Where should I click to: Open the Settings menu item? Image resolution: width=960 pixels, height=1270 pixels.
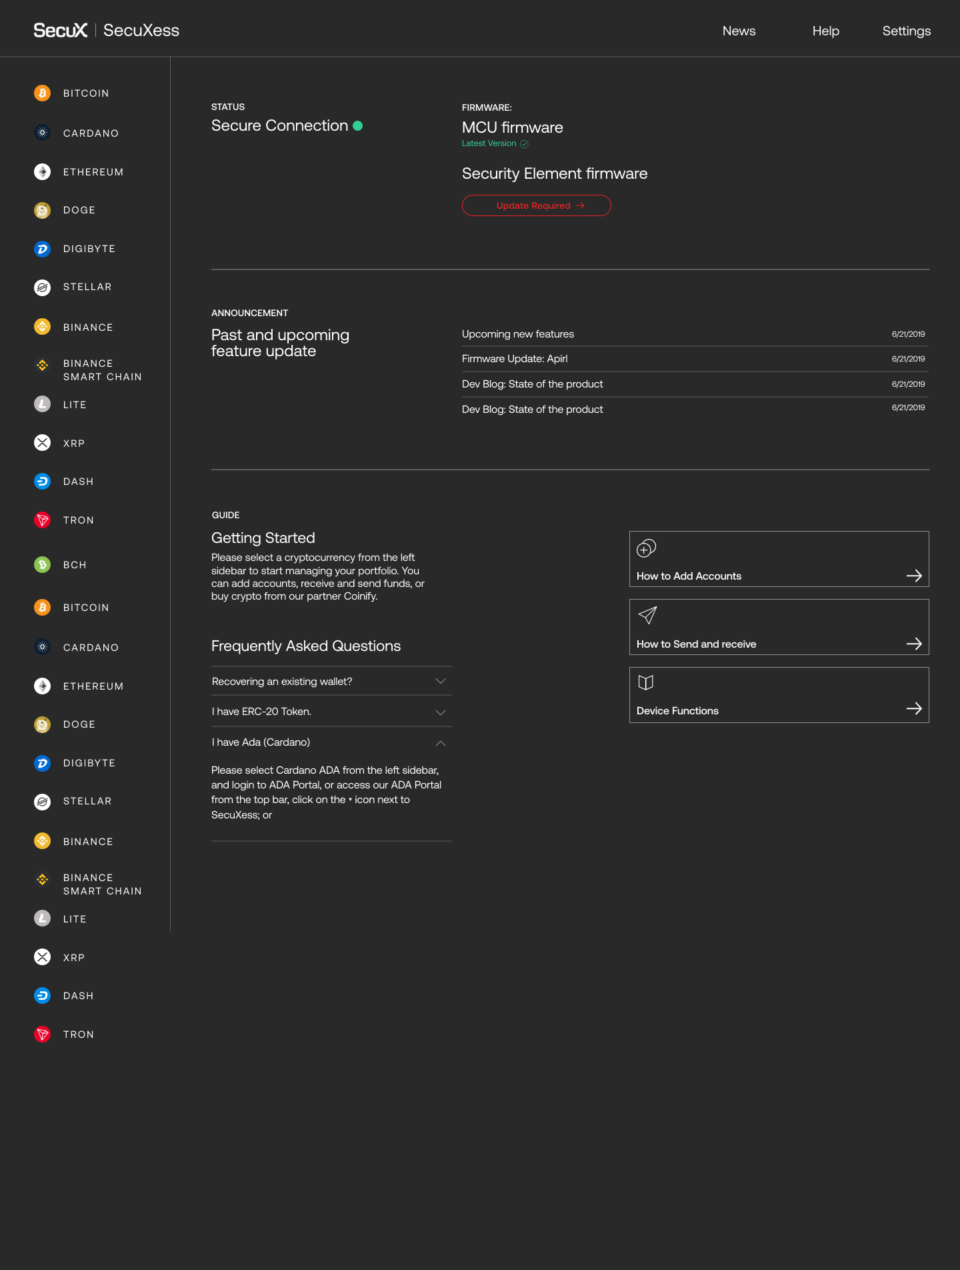[906, 31]
